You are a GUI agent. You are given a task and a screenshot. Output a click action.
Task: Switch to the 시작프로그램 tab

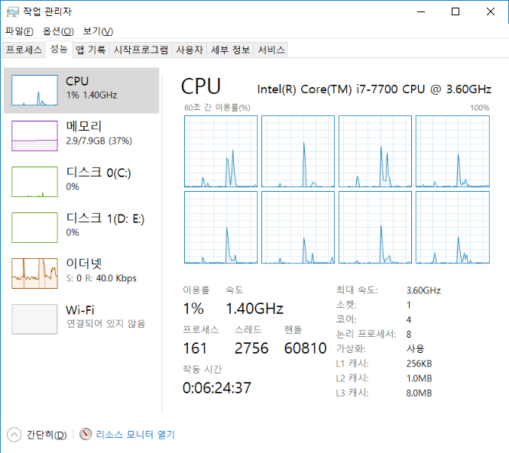point(141,50)
